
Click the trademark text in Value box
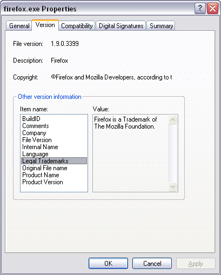125,123
